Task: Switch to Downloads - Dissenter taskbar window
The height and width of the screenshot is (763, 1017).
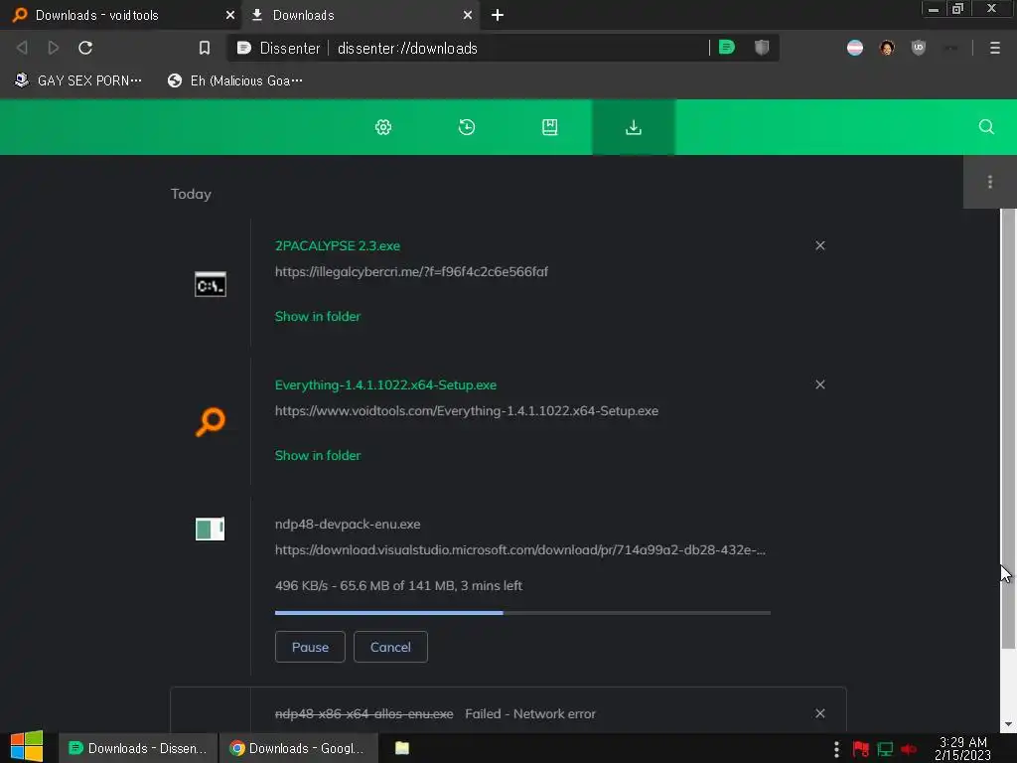Action: coord(138,748)
